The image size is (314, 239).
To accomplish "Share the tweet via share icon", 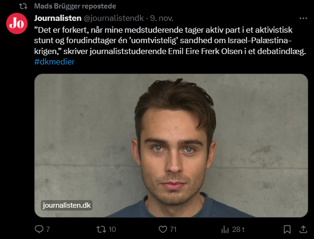I will click(304, 229).
